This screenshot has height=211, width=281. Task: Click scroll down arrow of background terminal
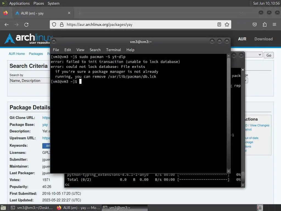click(243, 185)
